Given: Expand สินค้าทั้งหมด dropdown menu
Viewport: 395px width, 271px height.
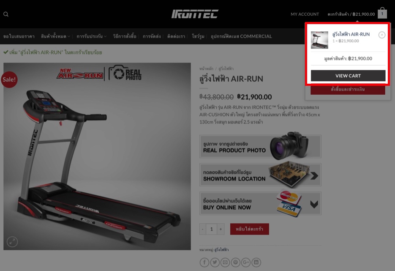Looking at the screenshot, I should point(55,36).
